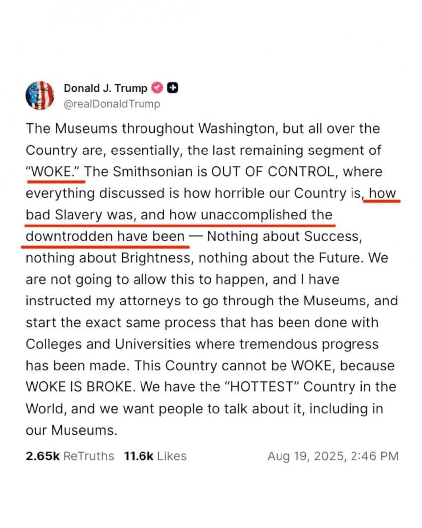Click the underlined "downtrodden have been" phrase
The image size is (422, 528).
(x=105, y=236)
